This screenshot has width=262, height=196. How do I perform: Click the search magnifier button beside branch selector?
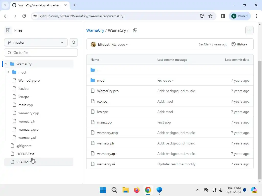(73, 43)
